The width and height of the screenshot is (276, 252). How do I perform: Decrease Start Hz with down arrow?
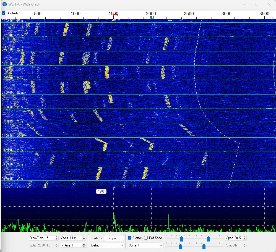pyautogui.click(x=84, y=239)
